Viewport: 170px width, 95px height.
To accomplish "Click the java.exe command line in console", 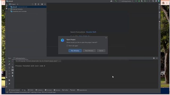I will pos(38,61).
